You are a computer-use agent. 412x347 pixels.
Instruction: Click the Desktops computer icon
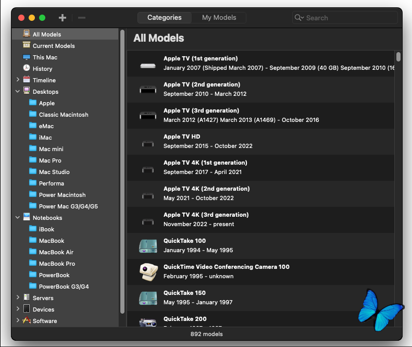(x=27, y=91)
